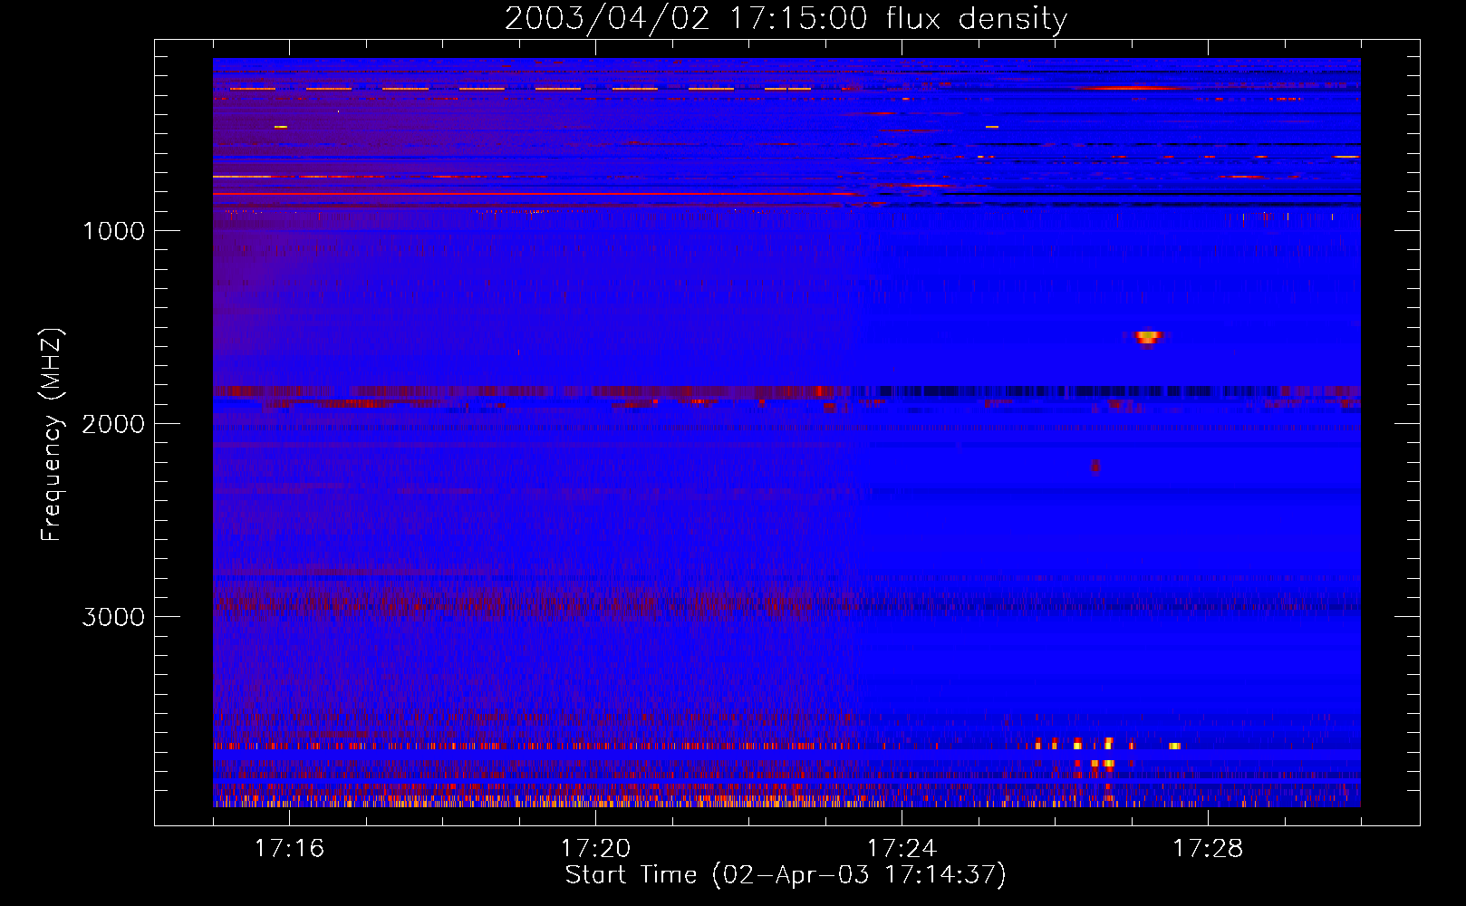1466x906 pixels.
Task: Click the 2000 frequency tick label
Action: click(114, 424)
